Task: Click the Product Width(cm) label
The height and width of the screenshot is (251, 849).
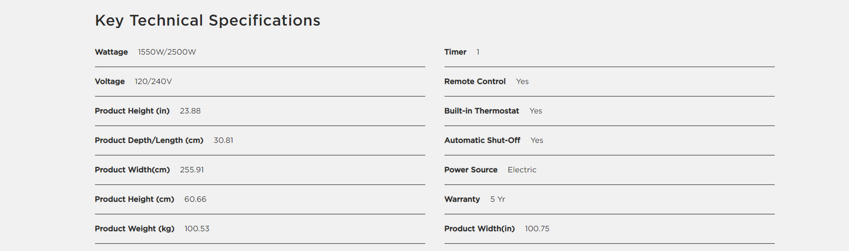Action: tap(132, 170)
